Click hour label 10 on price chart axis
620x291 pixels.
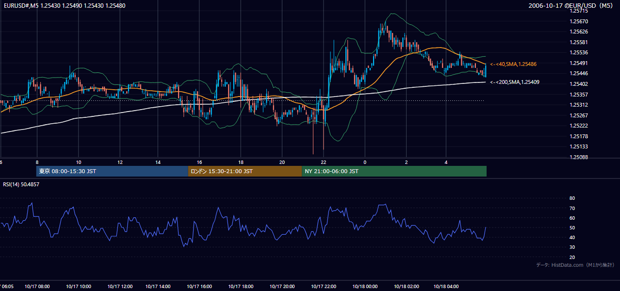pyautogui.click(x=79, y=162)
